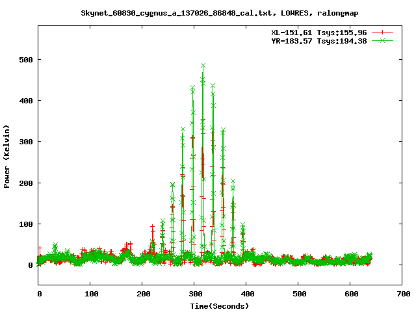This screenshot has width=416, height=312.
Task: Click the green legend line sample
Action: (x=382, y=40)
